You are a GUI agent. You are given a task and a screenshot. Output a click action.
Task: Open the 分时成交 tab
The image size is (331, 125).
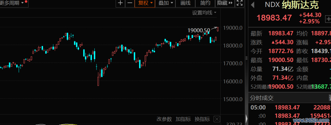pos(262,98)
